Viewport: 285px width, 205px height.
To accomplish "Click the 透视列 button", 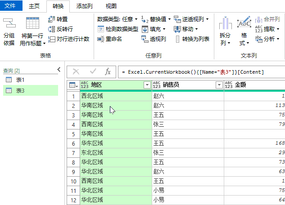I will [x=154, y=39].
